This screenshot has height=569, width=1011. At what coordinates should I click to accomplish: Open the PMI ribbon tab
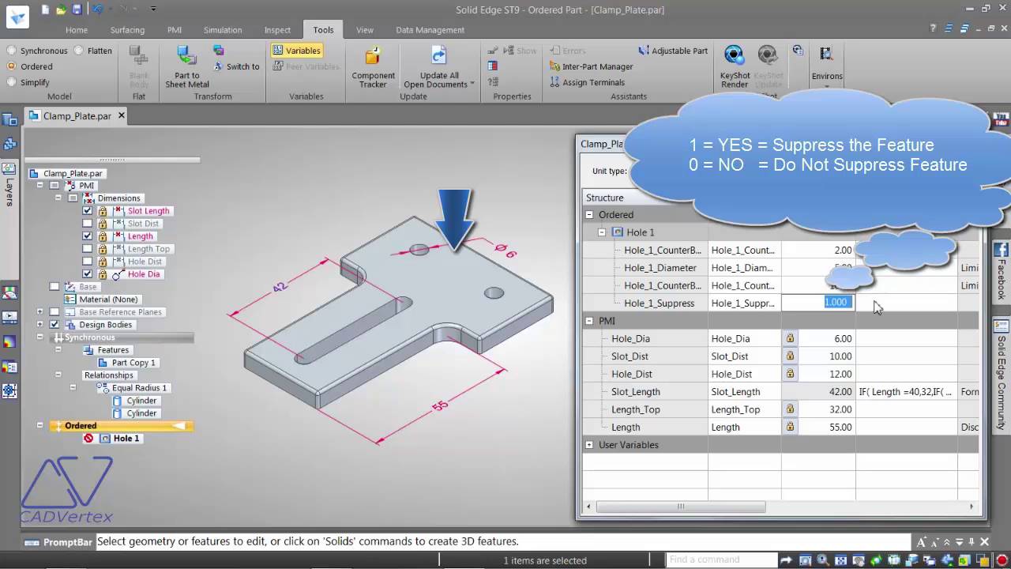click(175, 30)
